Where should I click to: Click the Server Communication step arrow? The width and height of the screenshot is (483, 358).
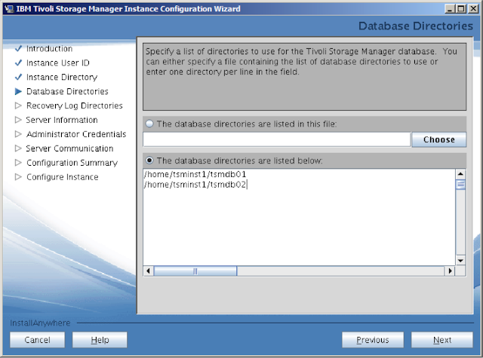18,148
